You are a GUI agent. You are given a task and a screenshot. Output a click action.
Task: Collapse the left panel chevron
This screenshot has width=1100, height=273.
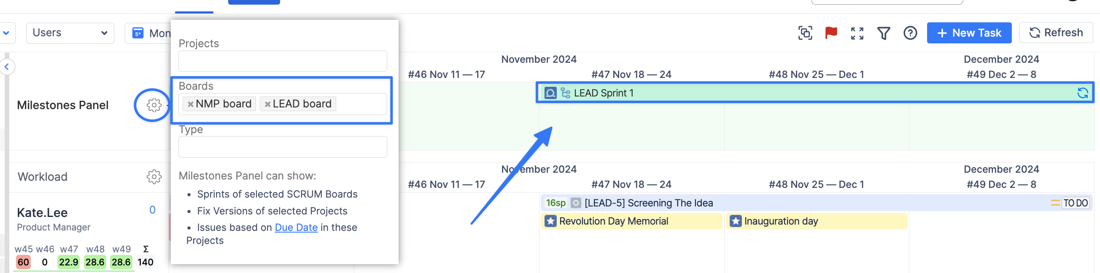[x=7, y=67]
